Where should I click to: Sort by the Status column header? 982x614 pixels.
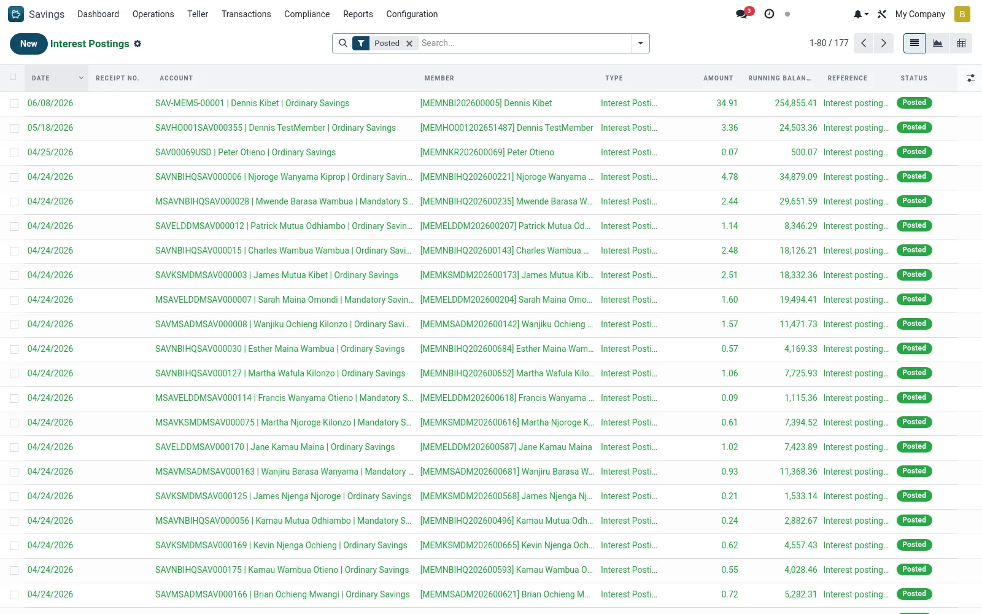914,78
